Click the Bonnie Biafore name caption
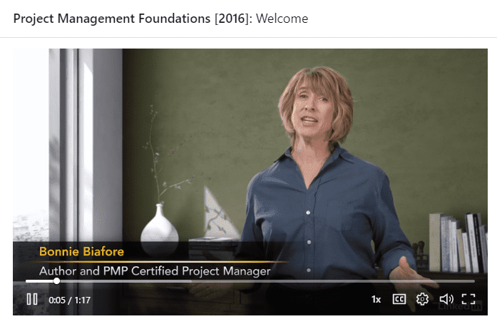Image resolution: width=497 pixels, height=329 pixels. click(81, 252)
